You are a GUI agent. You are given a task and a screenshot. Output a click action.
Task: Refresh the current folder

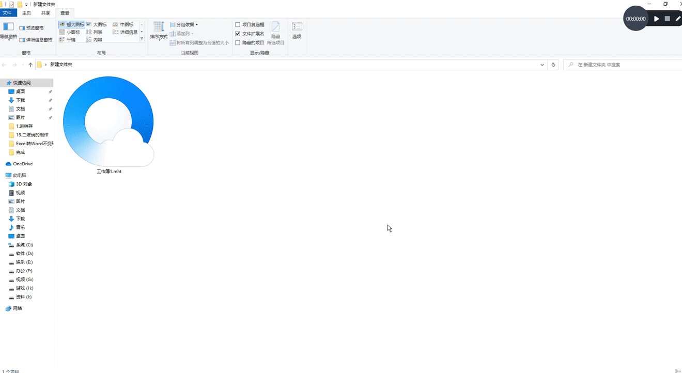tap(553, 65)
